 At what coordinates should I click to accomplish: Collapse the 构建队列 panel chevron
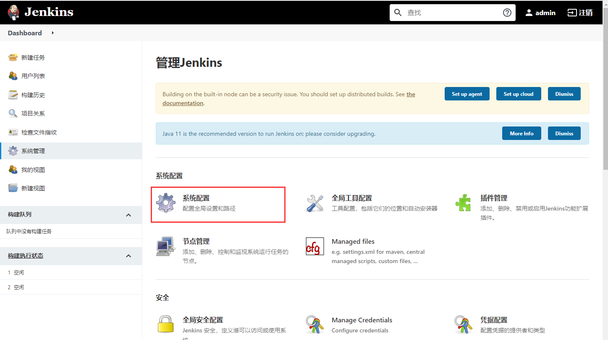(128, 215)
